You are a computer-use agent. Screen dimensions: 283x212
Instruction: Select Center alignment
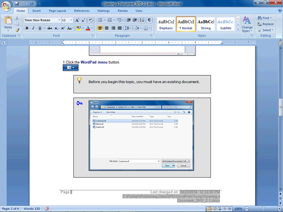point(107,28)
